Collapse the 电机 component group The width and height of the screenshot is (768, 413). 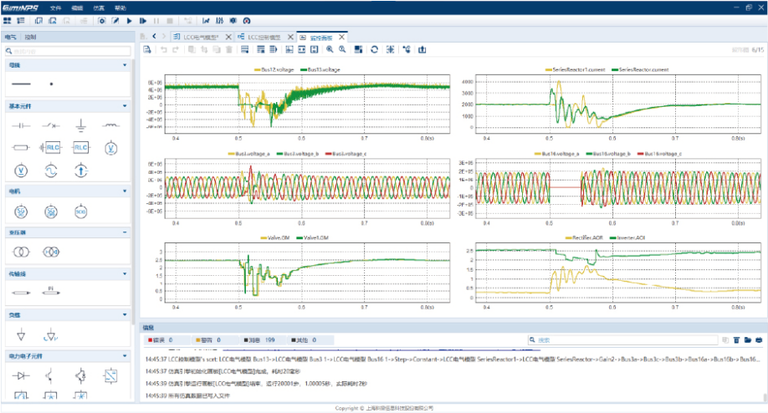(x=124, y=191)
